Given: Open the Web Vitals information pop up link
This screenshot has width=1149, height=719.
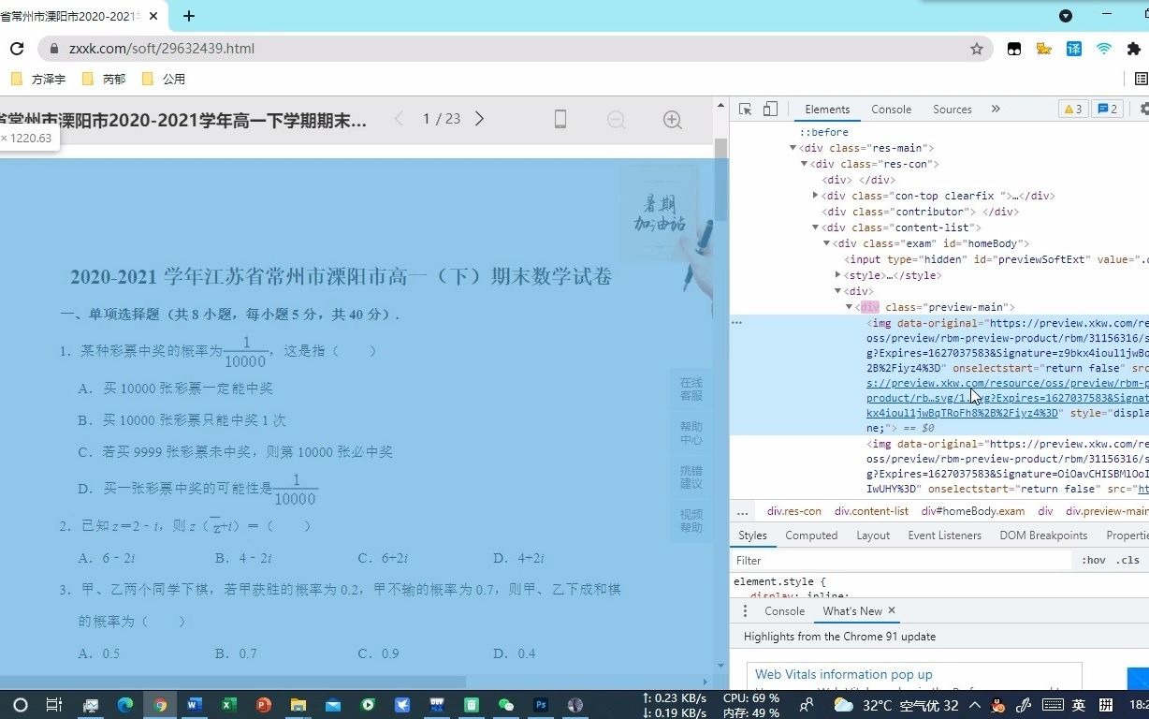Looking at the screenshot, I should click(842, 674).
